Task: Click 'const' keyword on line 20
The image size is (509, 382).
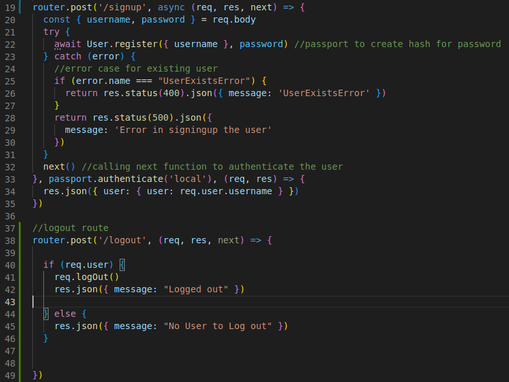Action: pos(57,19)
